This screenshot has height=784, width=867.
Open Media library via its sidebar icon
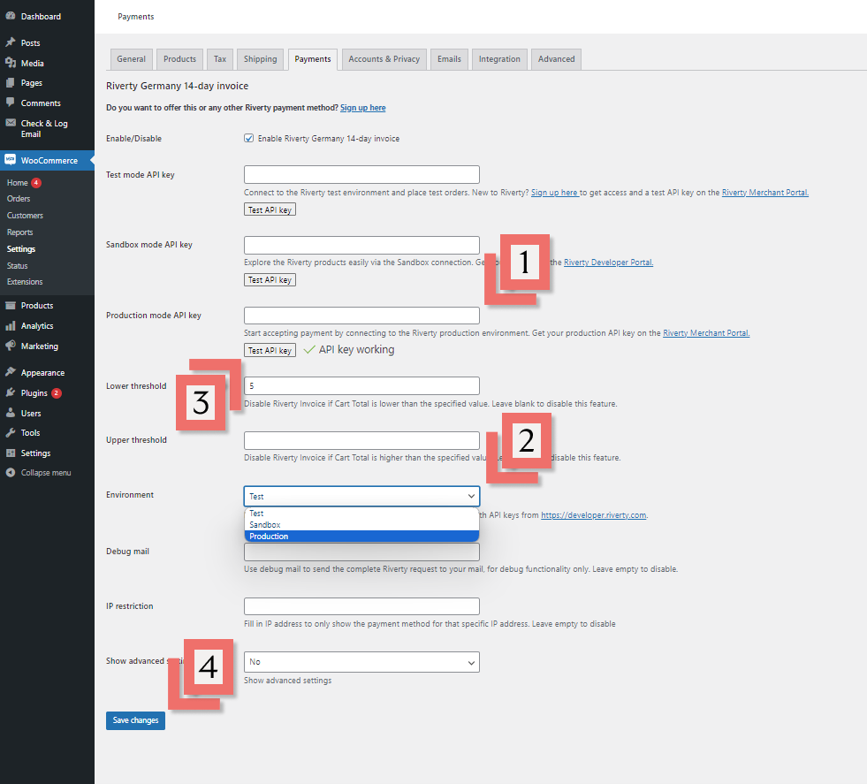pyautogui.click(x=10, y=63)
